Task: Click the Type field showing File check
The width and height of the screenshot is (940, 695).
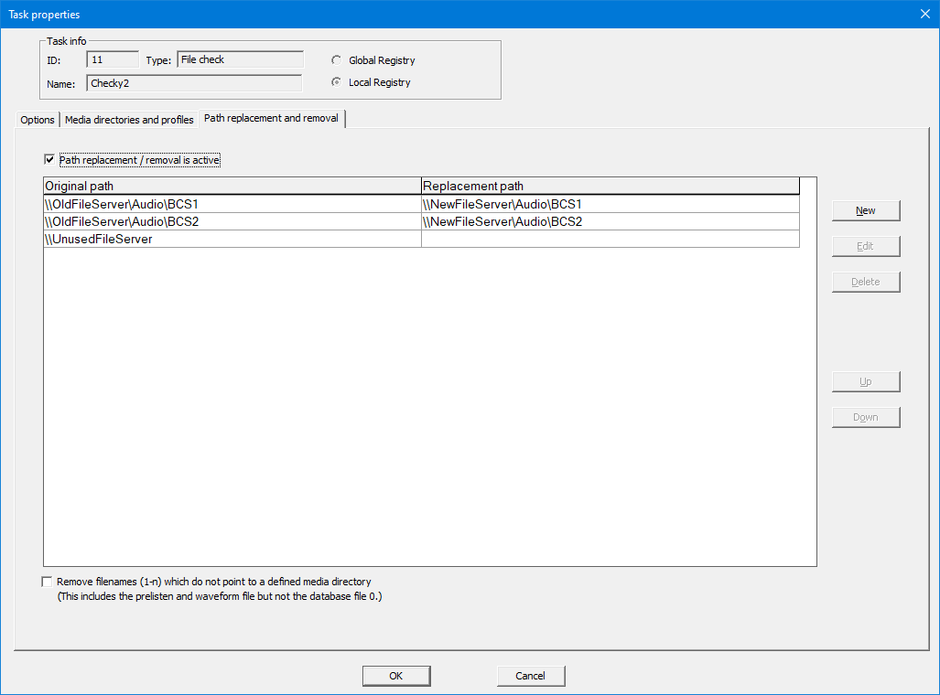Action: coord(239,60)
